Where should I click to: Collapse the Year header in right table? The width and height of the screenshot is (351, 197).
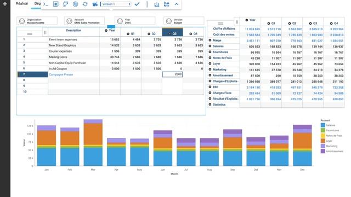click(247, 20)
